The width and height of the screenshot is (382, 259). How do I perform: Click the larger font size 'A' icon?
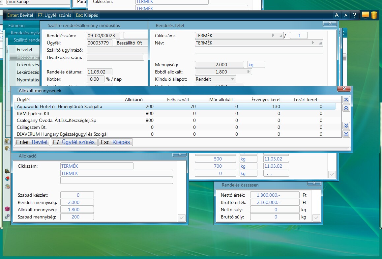[x=337, y=15]
